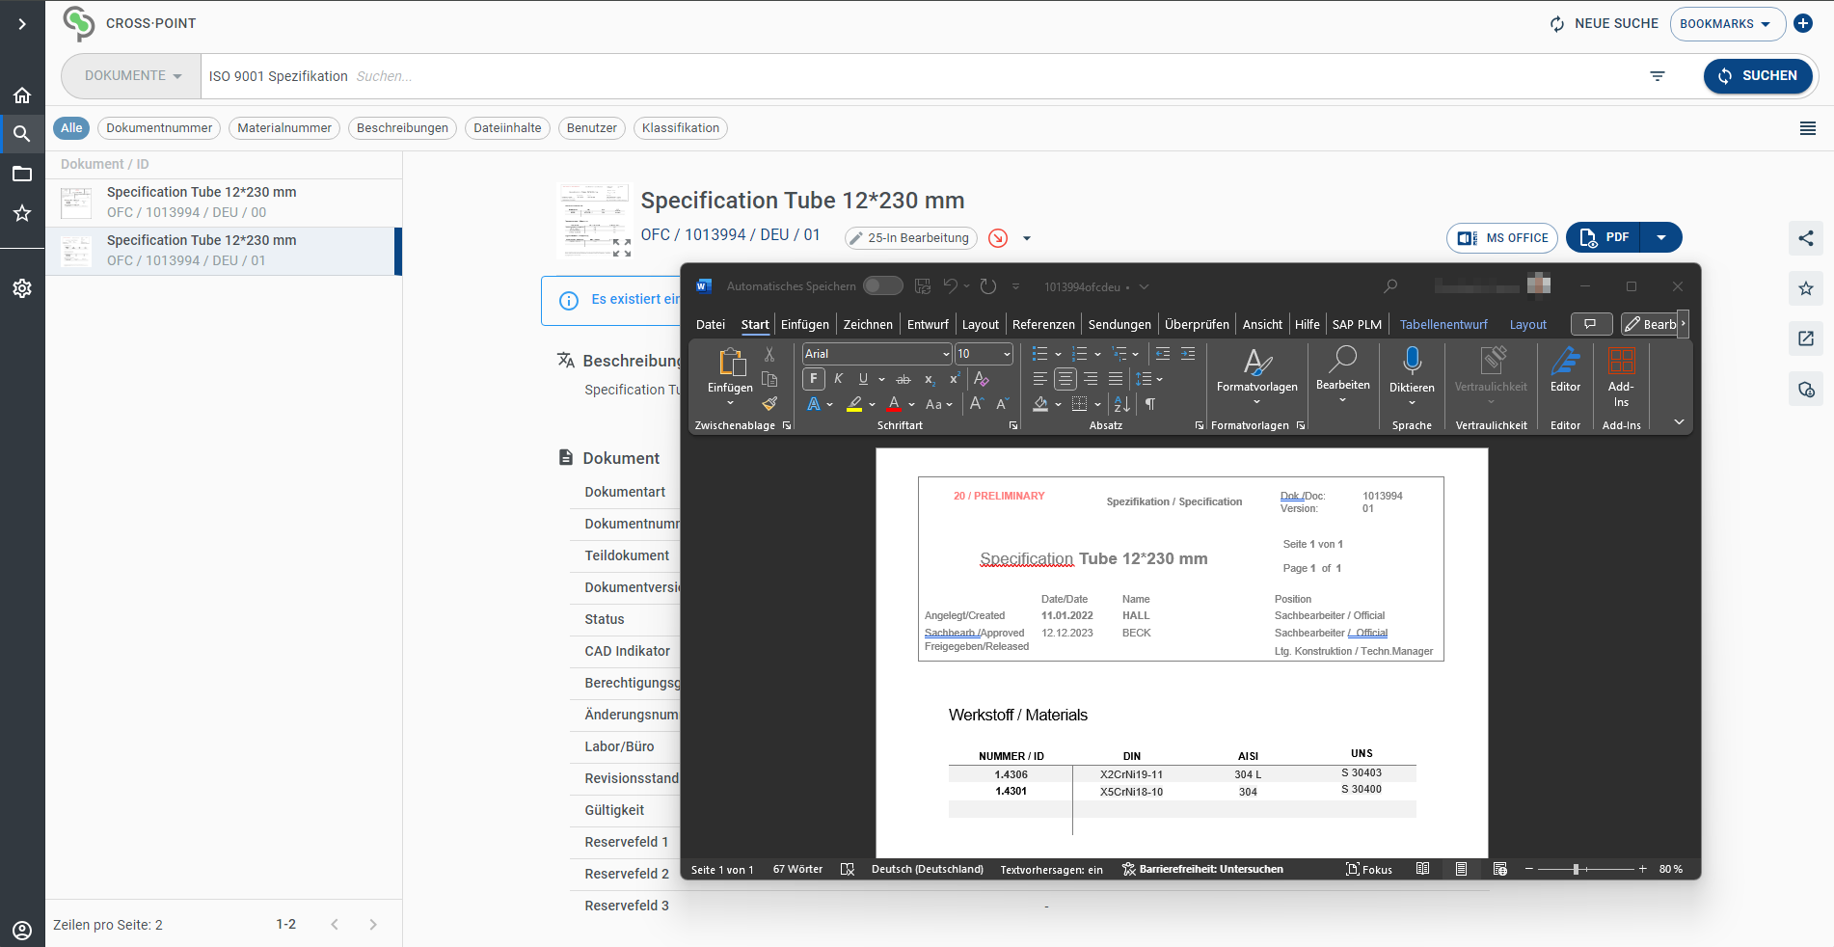Image resolution: width=1834 pixels, height=947 pixels.
Task: Apply red font color in Word
Action: (x=895, y=404)
